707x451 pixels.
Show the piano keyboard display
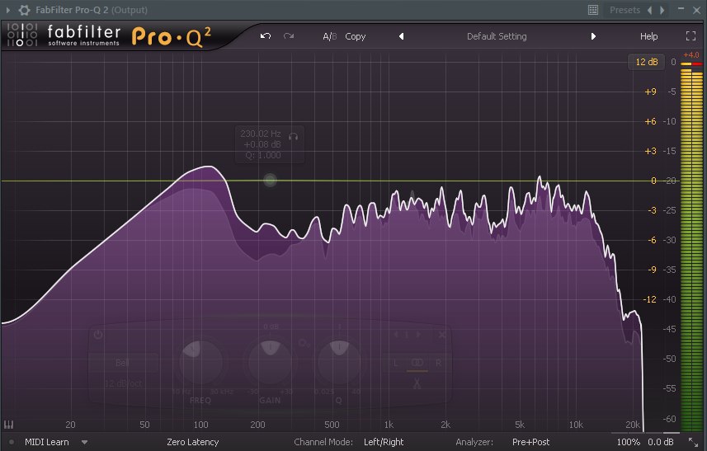[8, 425]
